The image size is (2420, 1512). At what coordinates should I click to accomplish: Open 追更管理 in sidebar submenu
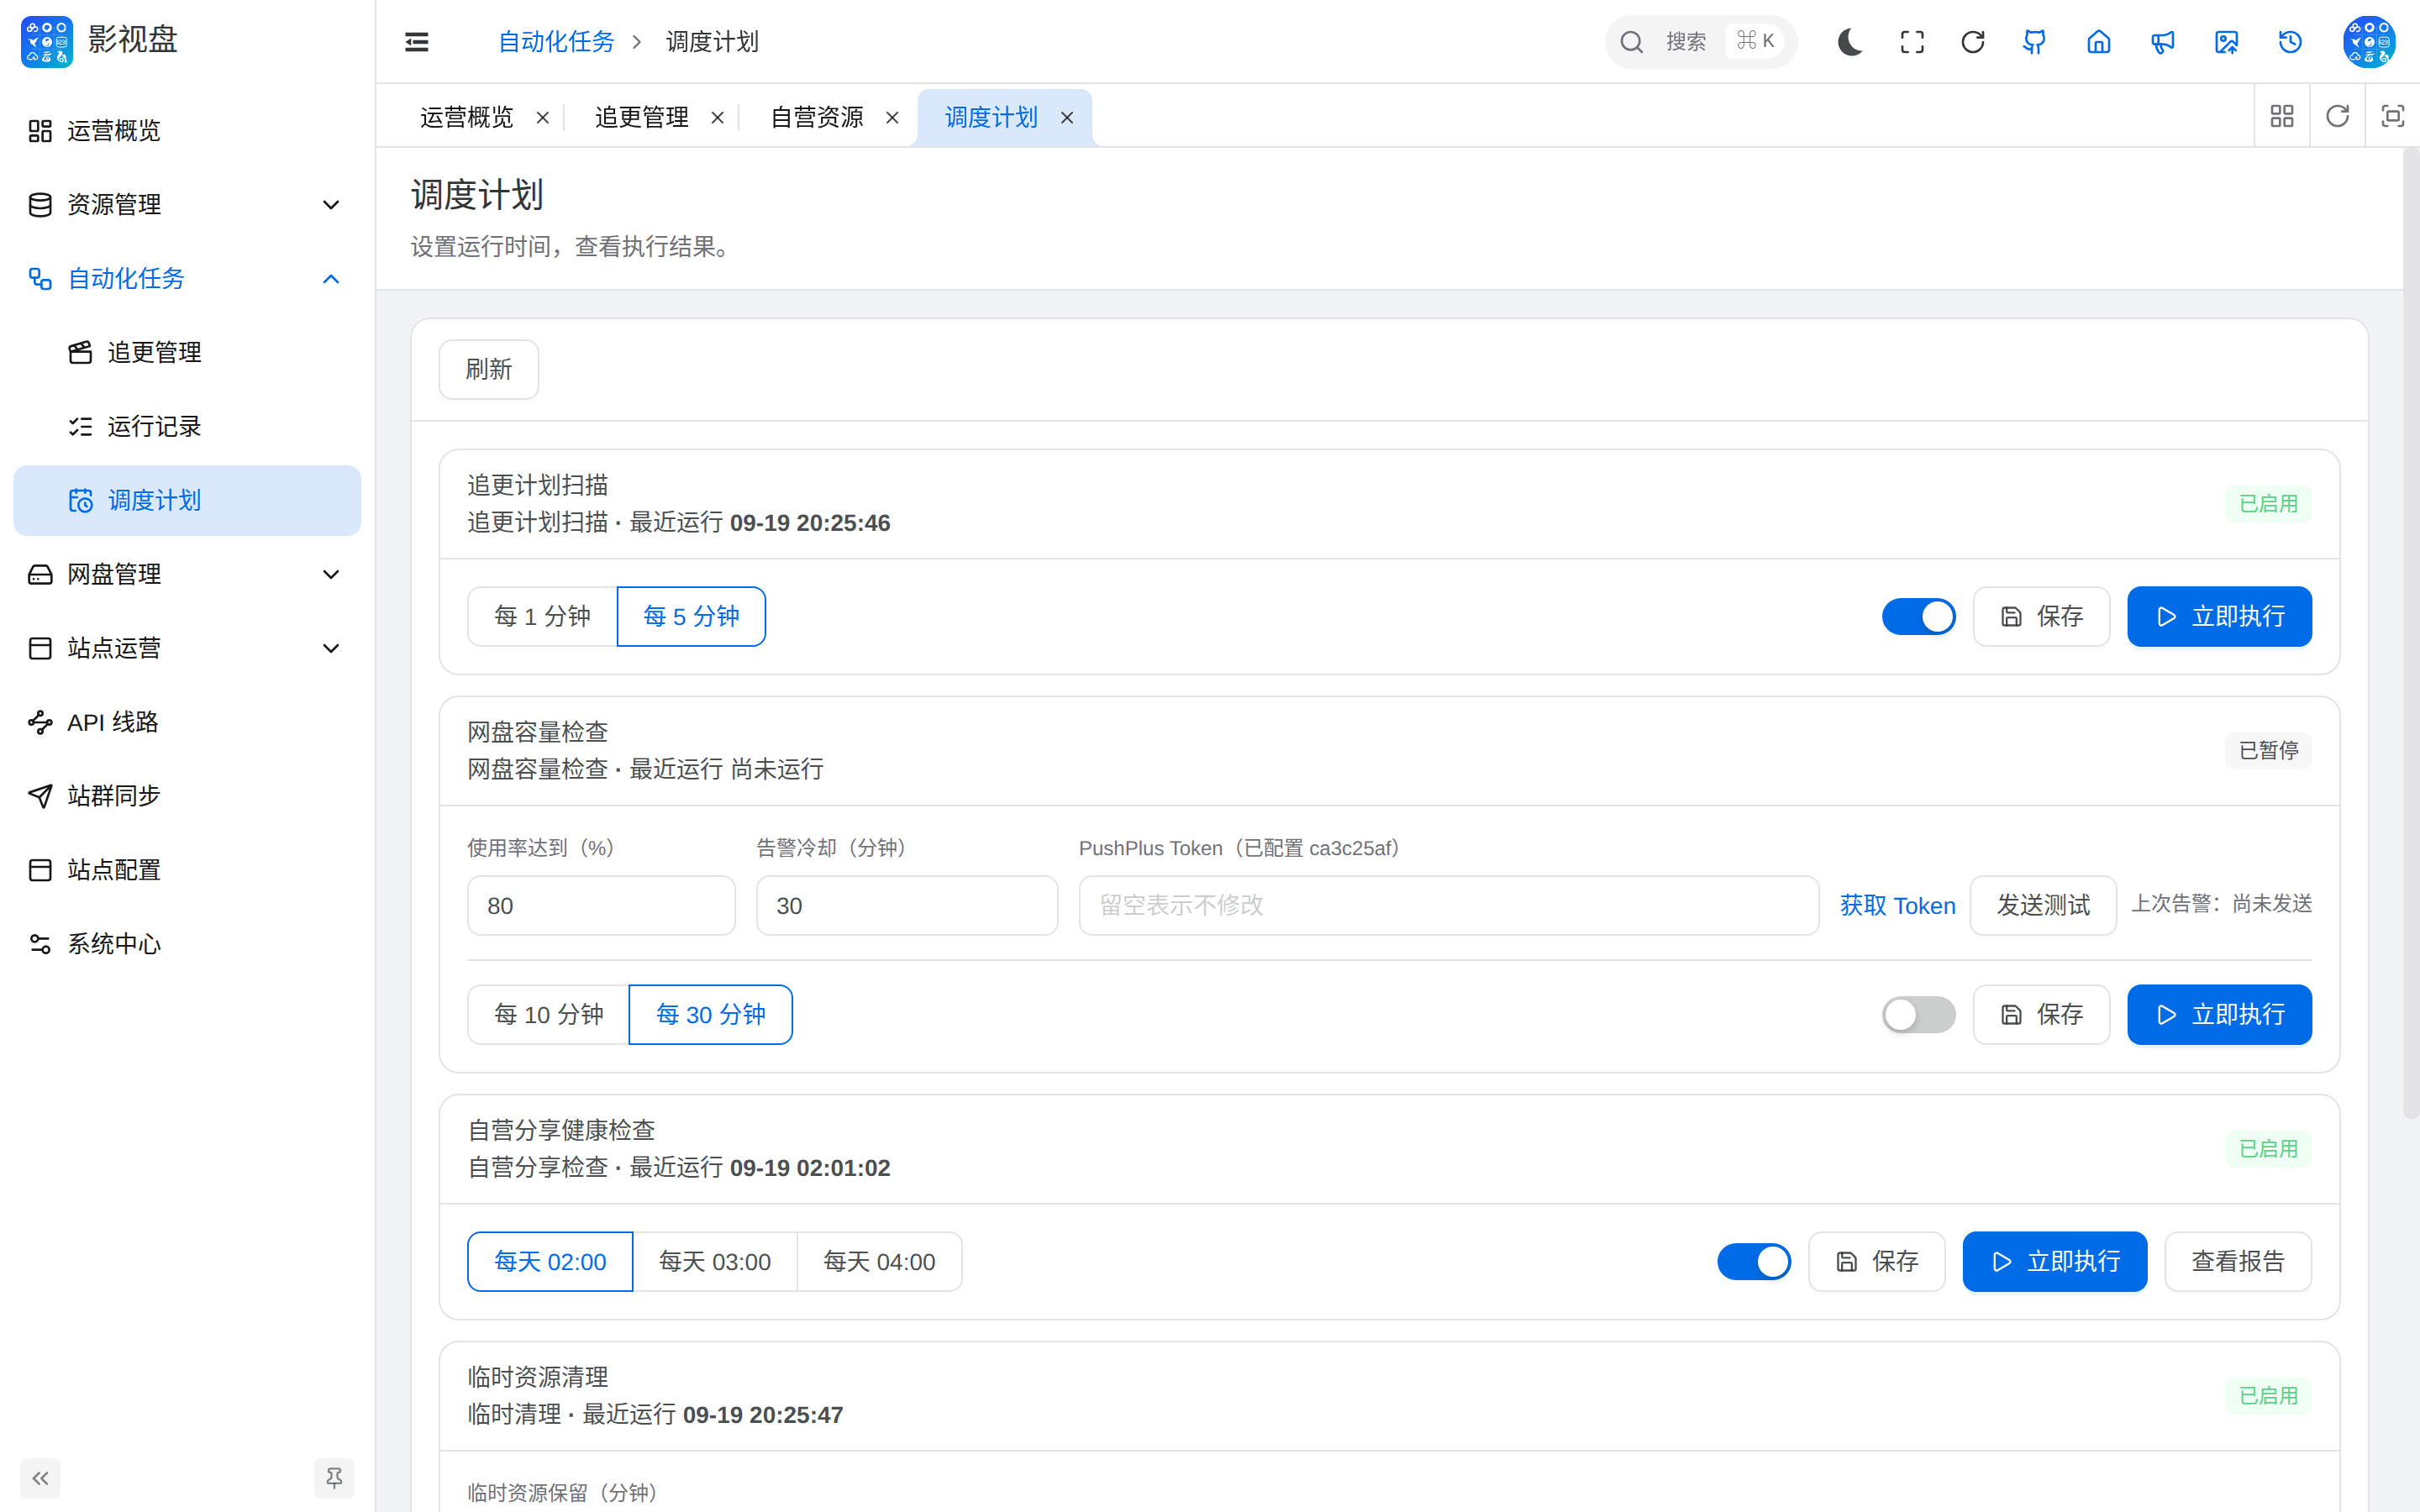[x=187, y=352]
